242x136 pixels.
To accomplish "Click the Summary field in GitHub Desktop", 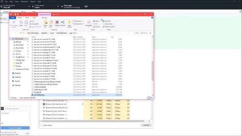I will point(17,108).
